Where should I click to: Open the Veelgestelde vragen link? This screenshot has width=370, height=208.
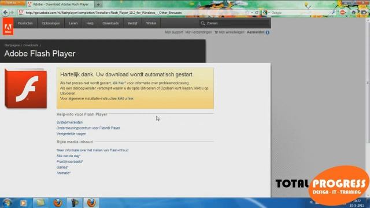coord(71,133)
